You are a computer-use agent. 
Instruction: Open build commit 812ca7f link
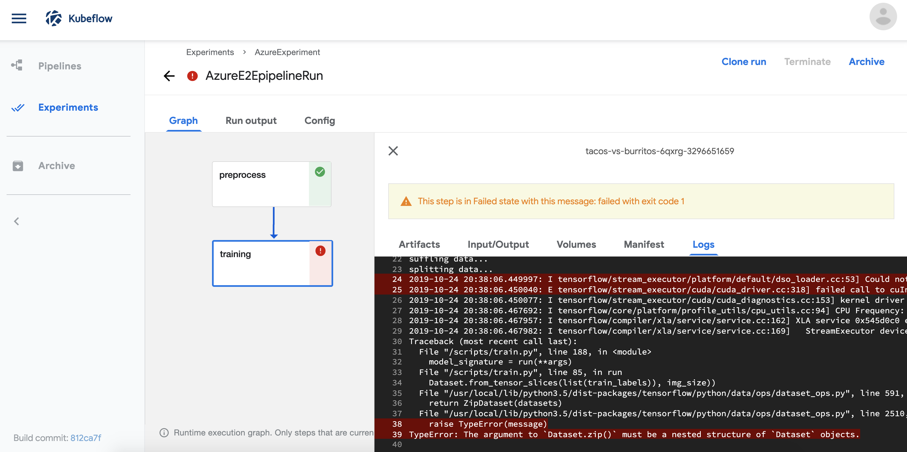86,438
